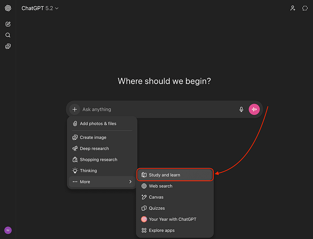313x239 pixels.
Task: Open the library images icon in sidebar
Action: [8, 46]
